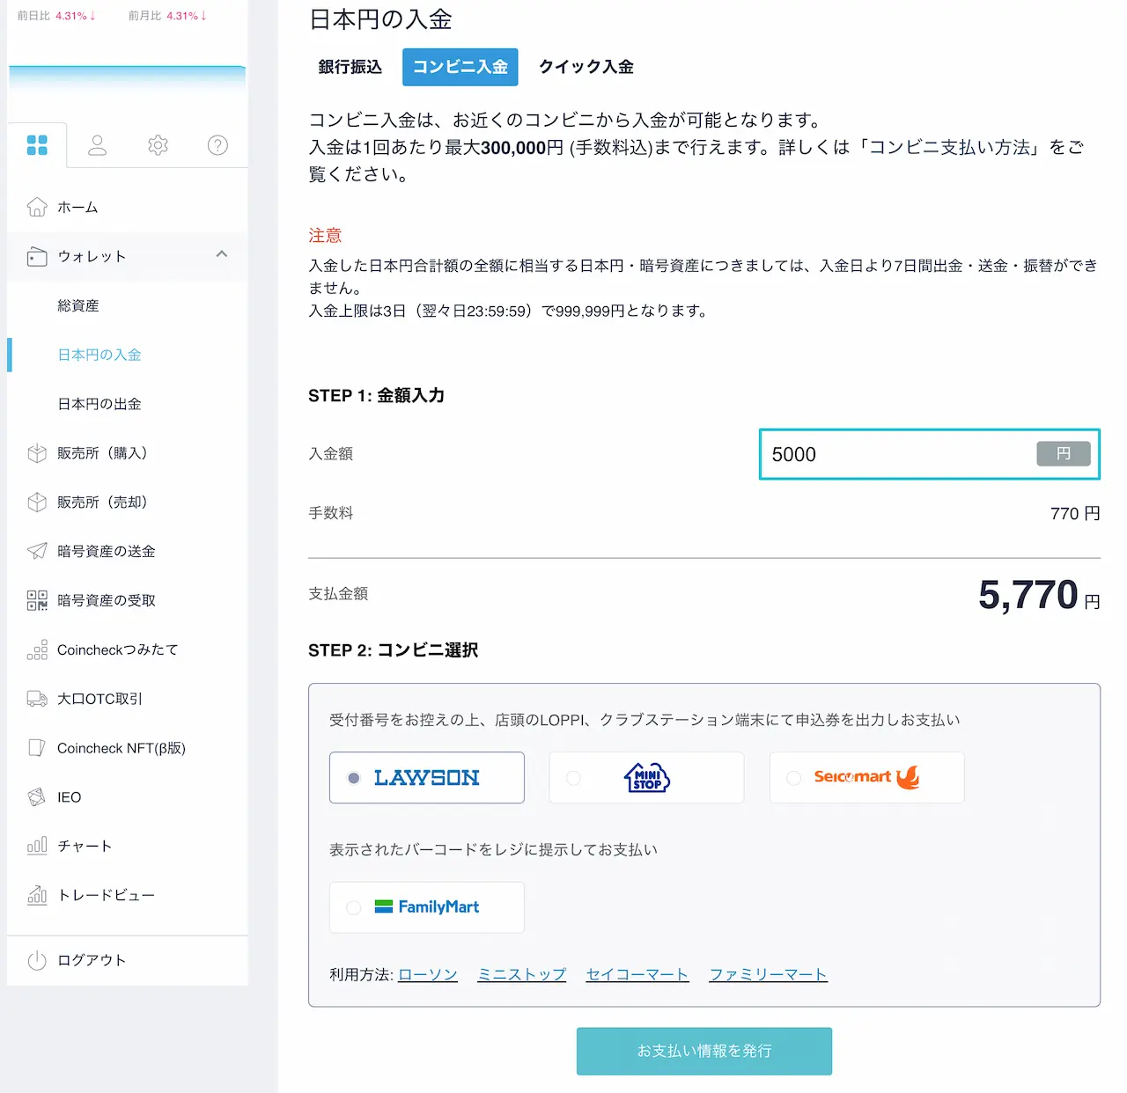This screenshot has width=1127, height=1093.
Task: Select the MINI STOP radio option
Action: tap(574, 778)
